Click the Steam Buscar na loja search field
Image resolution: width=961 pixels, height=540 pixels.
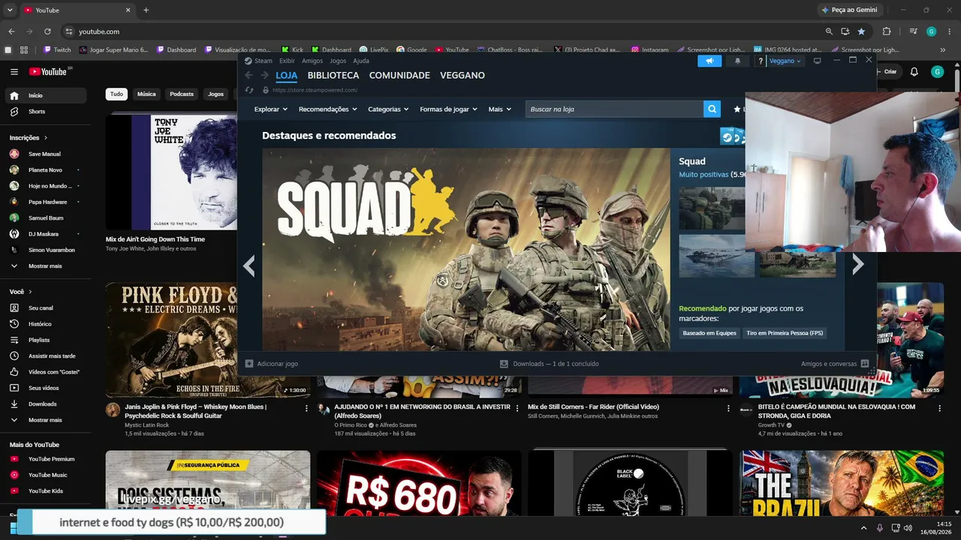coord(615,109)
